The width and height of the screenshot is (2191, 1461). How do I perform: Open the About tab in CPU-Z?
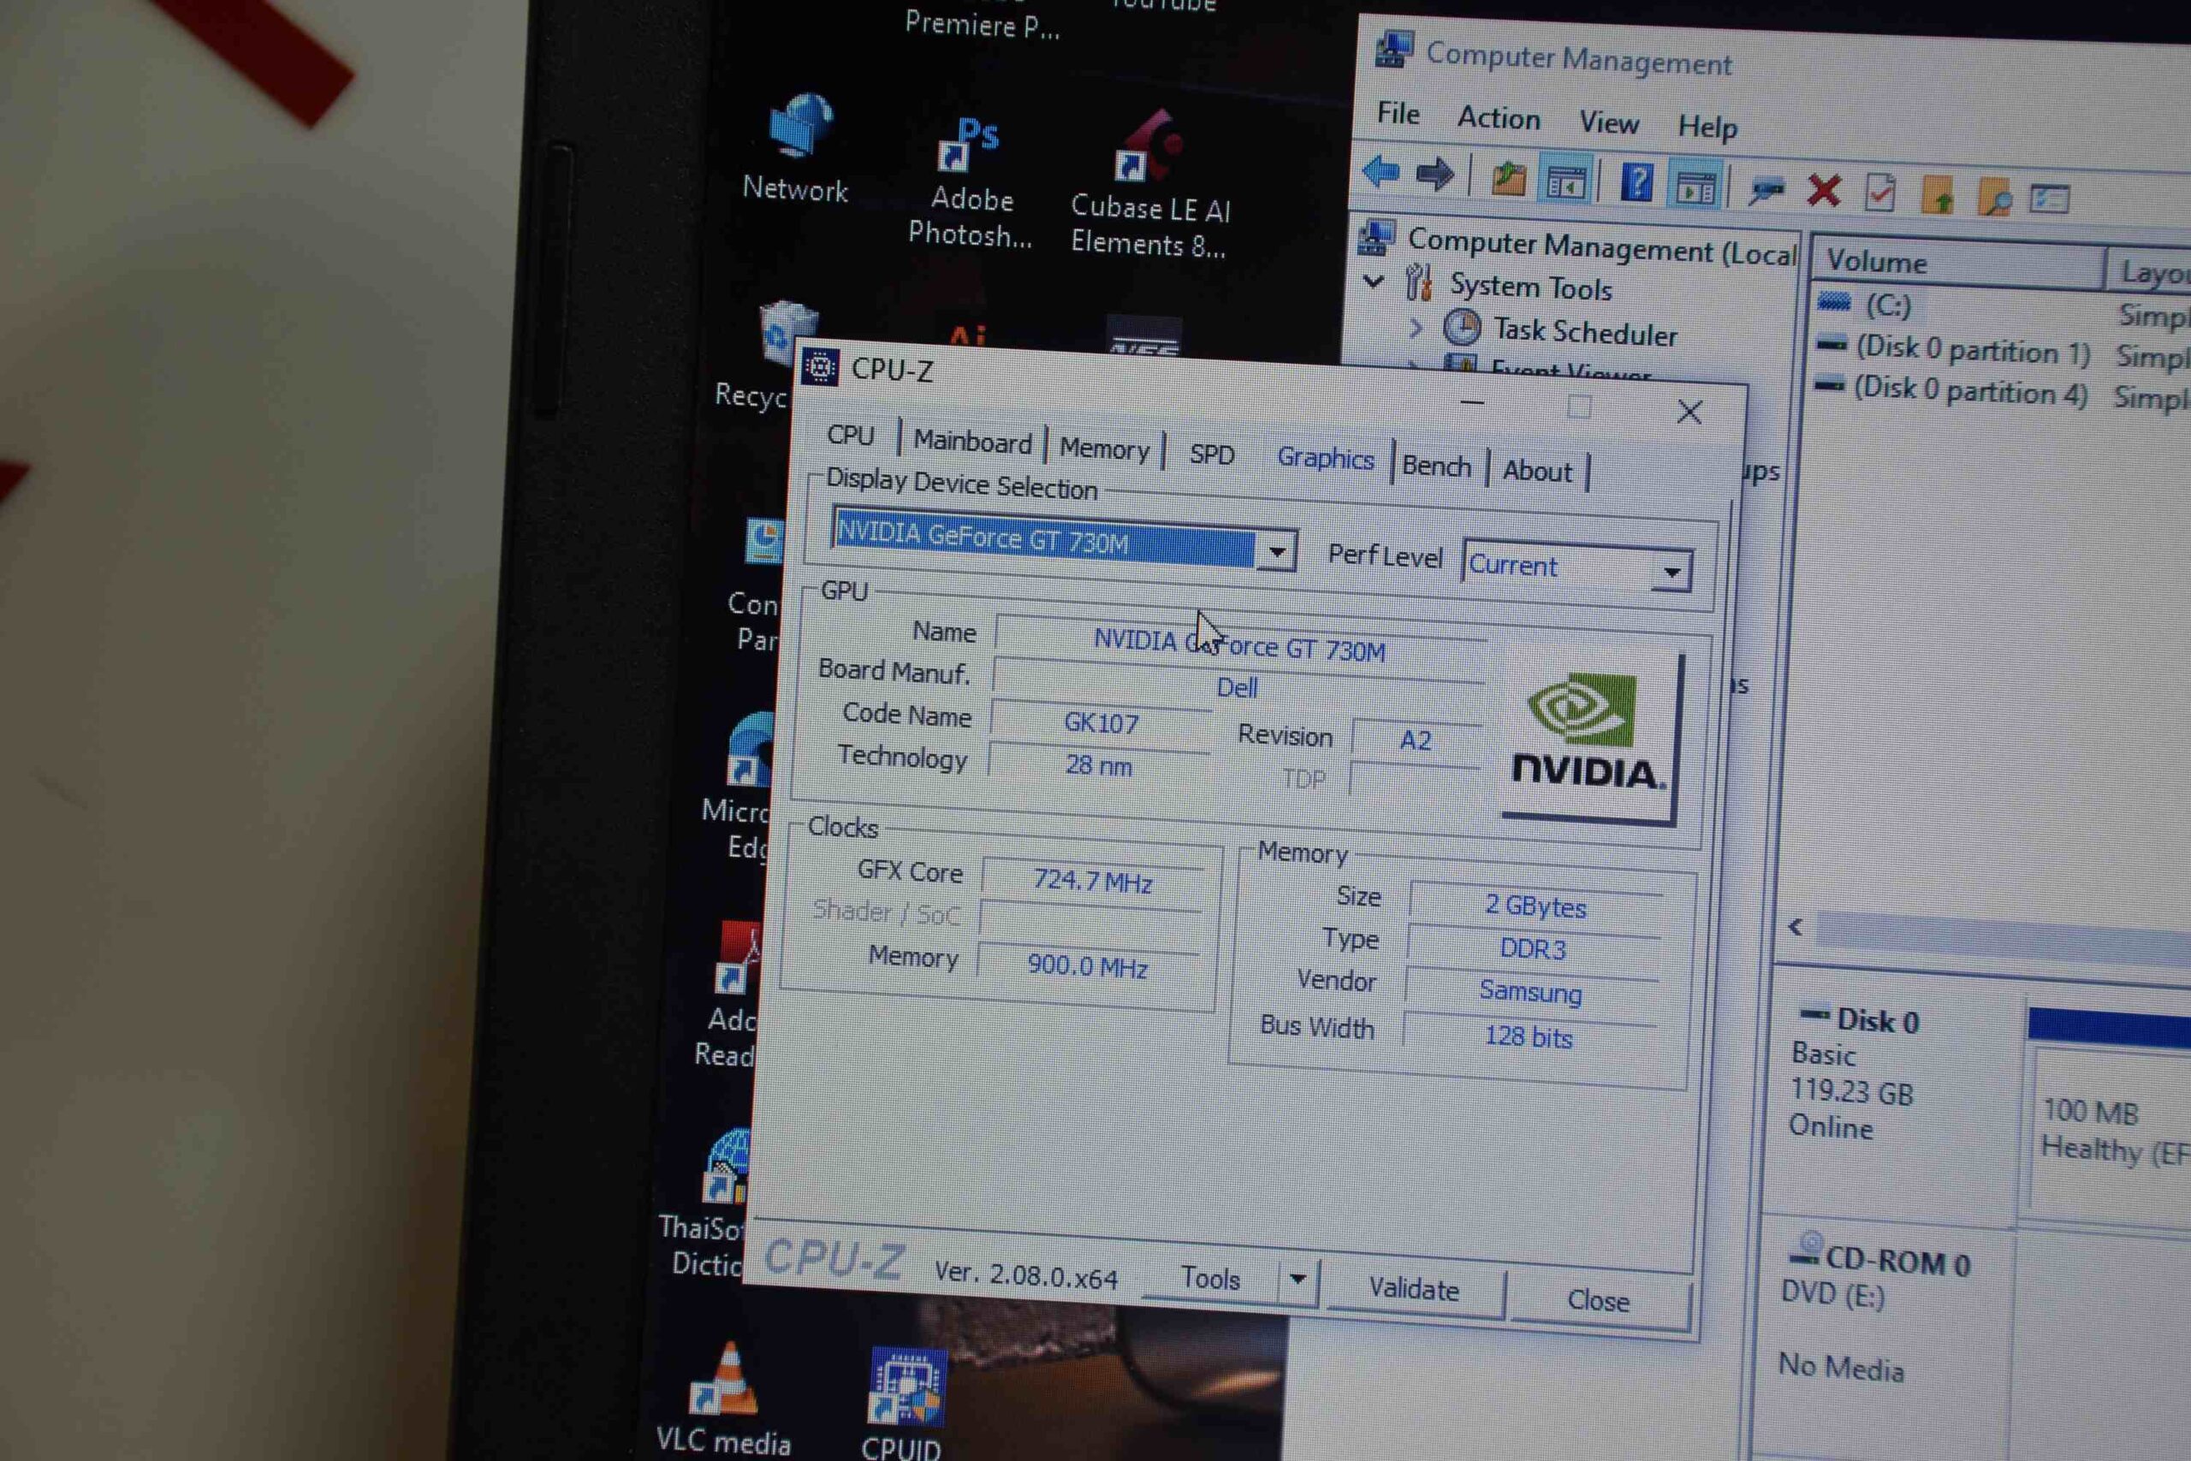[1537, 471]
